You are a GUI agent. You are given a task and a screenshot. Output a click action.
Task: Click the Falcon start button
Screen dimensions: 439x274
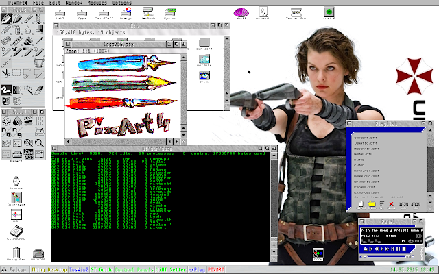click(14, 270)
